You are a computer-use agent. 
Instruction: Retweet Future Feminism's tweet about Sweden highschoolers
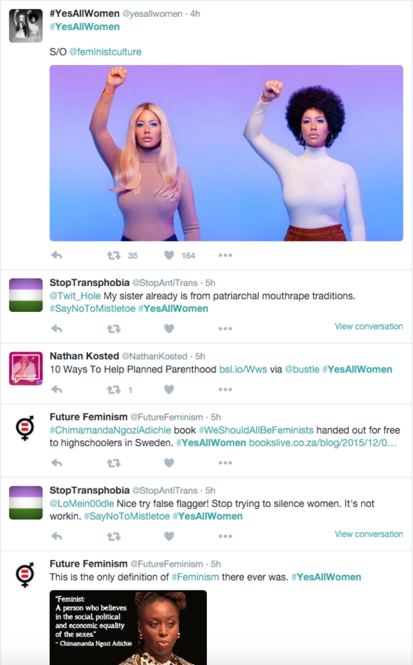pos(114,463)
